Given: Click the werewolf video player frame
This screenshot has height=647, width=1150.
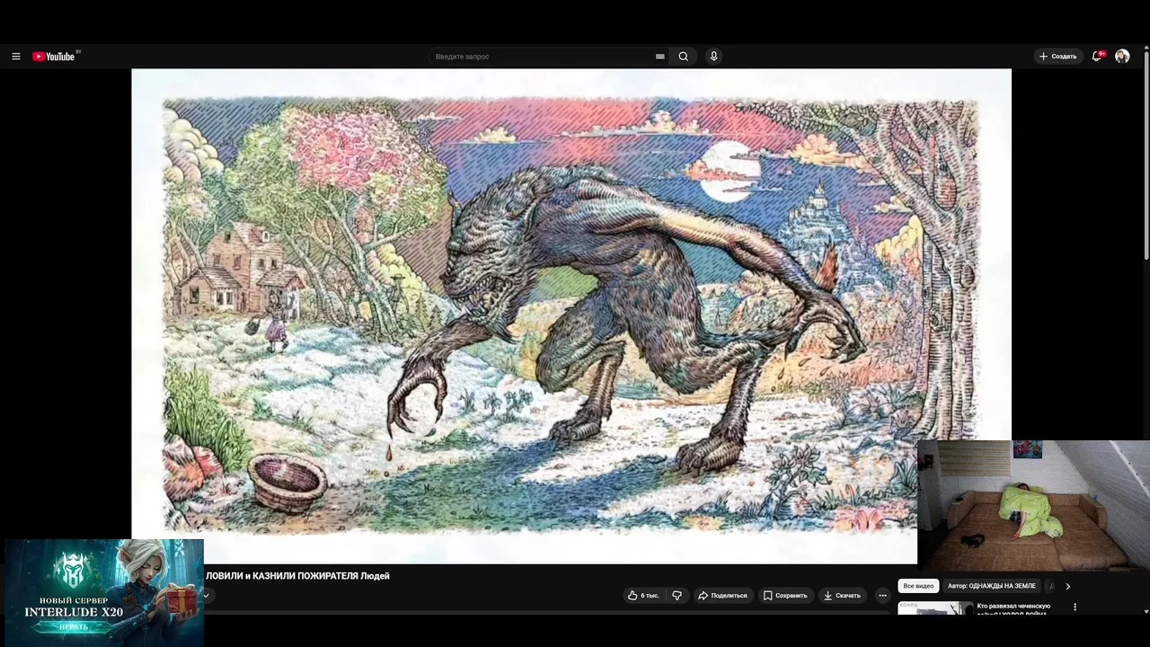Looking at the screenshot, I should coord(571,315).
